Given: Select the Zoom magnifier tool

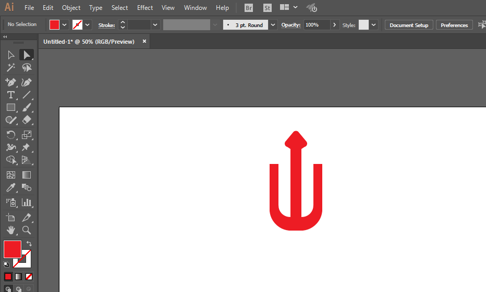Looking at the screenshot, I should tap(27, 230).
